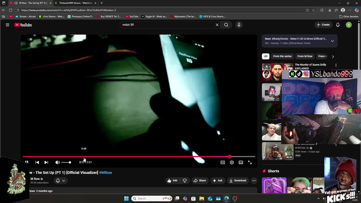Download the video
The height and width of the screenshot is (203, 361).
coord(238,180)
